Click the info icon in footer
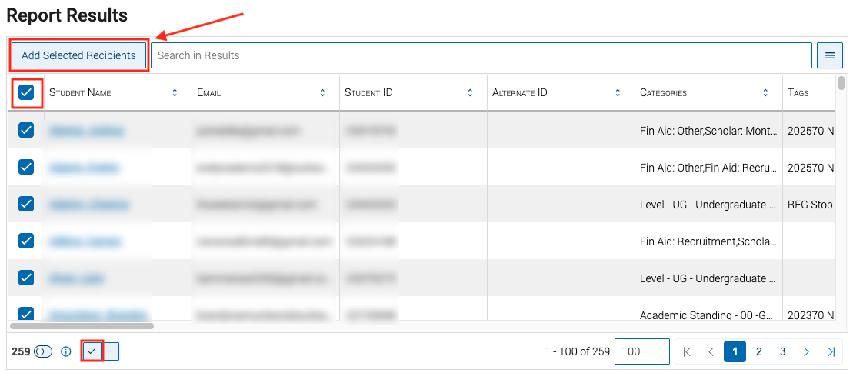 coord(66,351)
